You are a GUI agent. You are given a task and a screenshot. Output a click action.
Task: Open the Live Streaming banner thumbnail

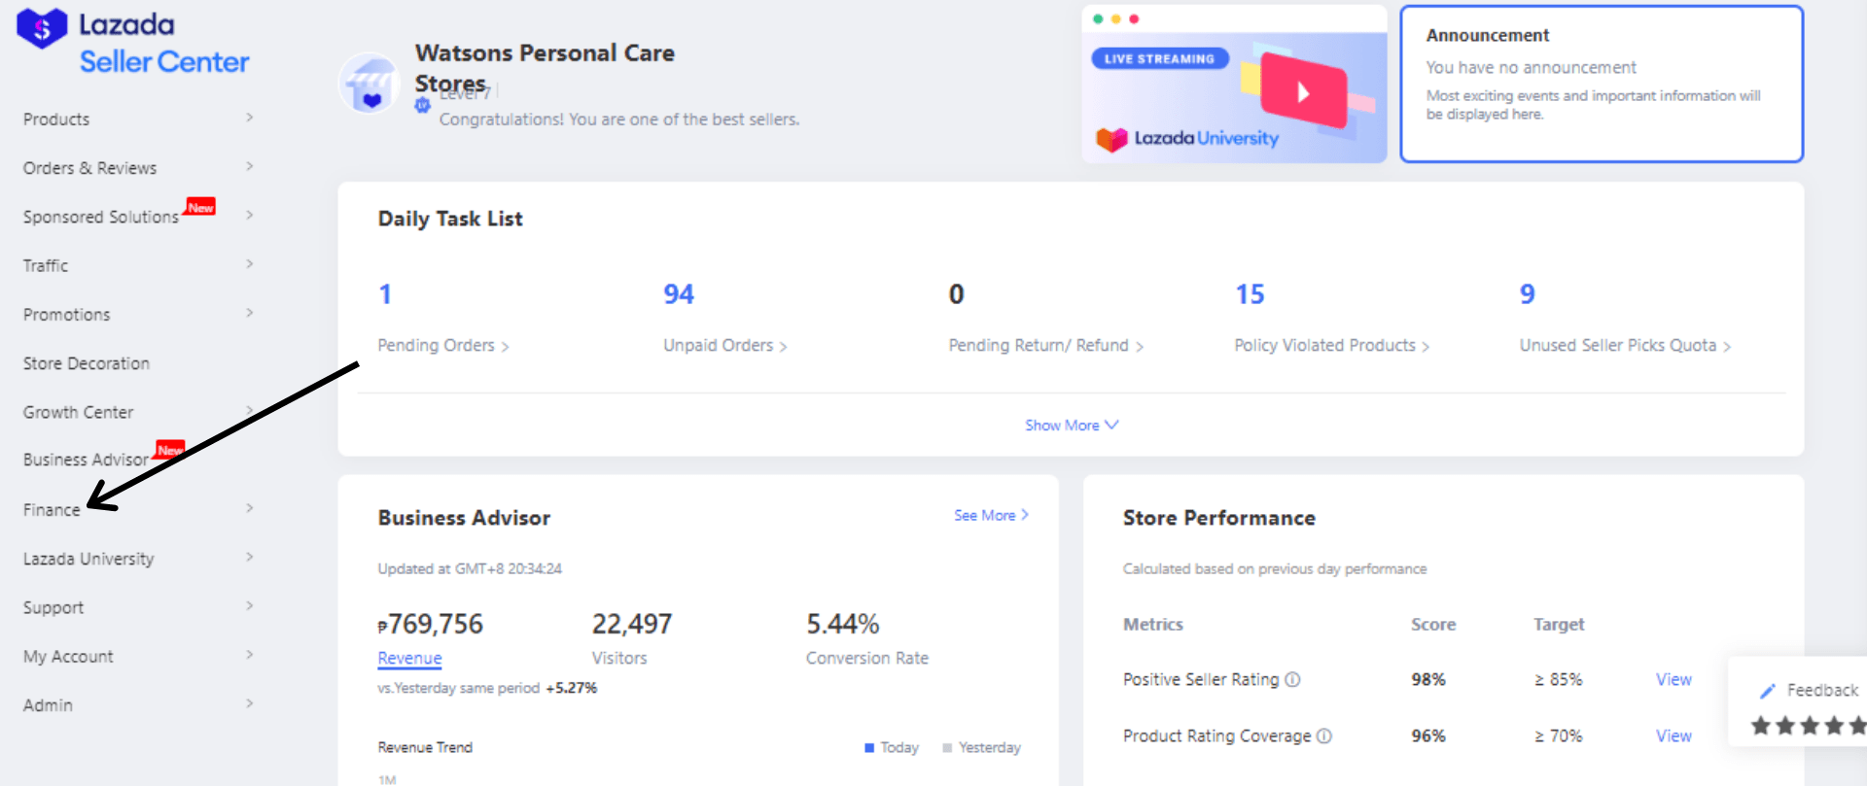pos(1234,85)
